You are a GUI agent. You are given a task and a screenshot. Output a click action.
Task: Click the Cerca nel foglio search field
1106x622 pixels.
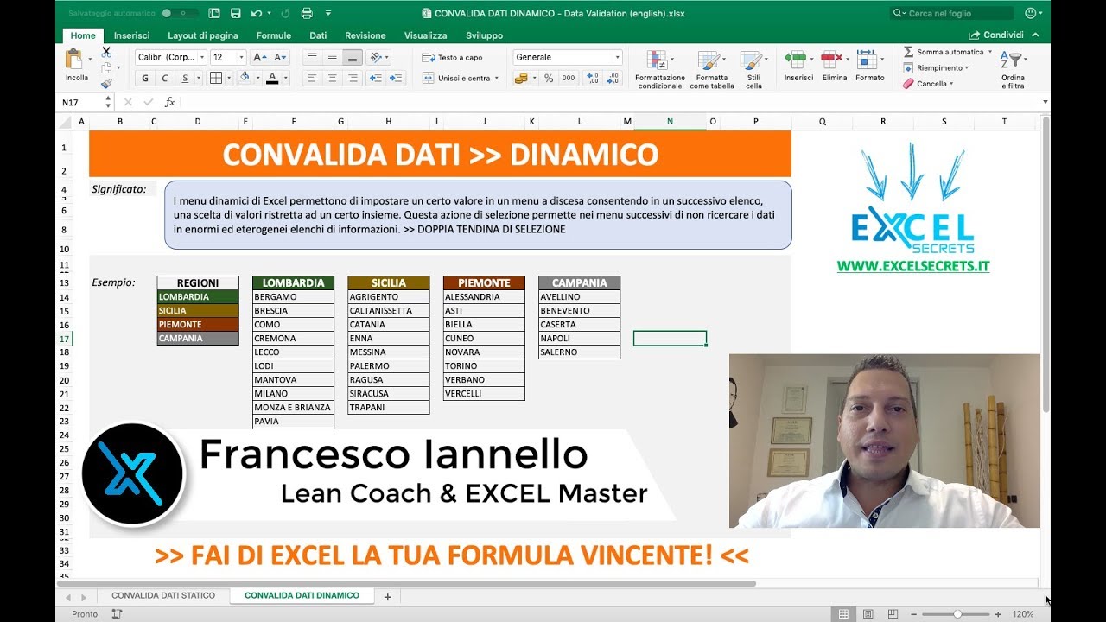pos(952,13)
